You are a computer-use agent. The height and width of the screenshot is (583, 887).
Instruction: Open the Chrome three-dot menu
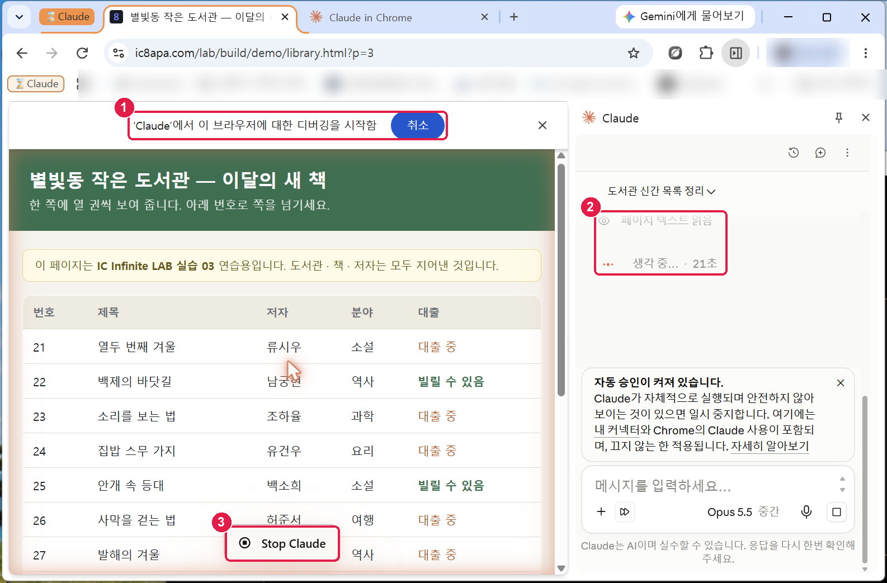point(865,53)
